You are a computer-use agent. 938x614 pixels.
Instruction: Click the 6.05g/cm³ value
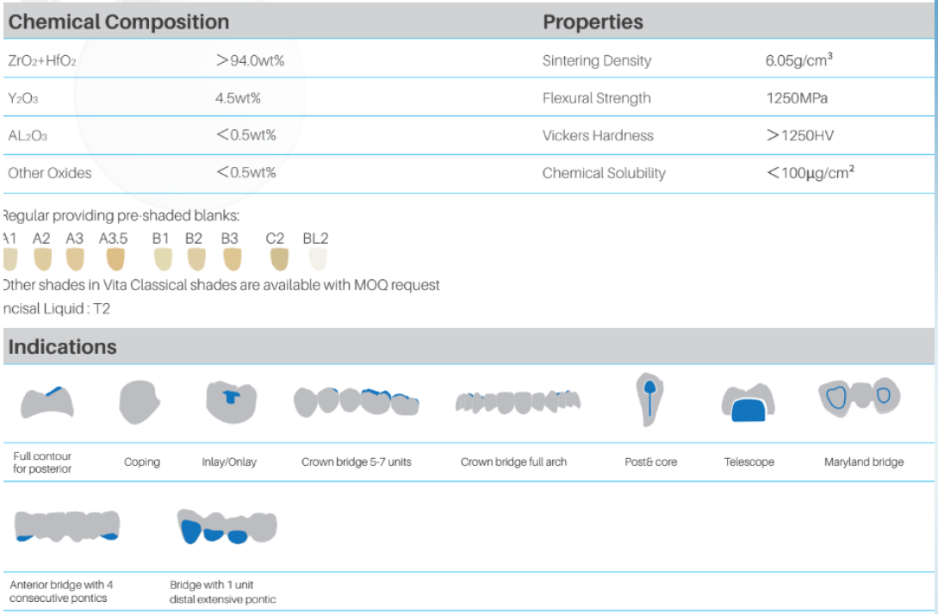coord(799,59)
